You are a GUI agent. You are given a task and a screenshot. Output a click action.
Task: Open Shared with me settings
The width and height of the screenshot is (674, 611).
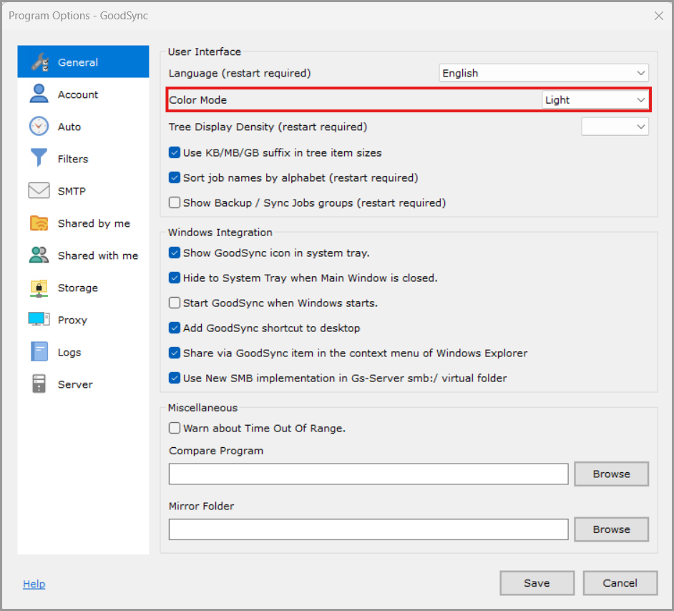pyautogui.click(x=83, y=255)
